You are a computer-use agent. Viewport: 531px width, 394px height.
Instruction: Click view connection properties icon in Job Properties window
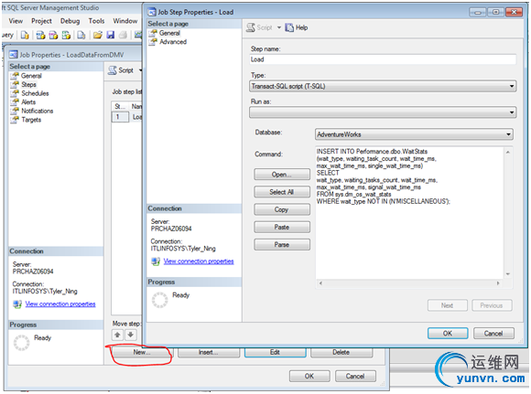pos(17,304)
